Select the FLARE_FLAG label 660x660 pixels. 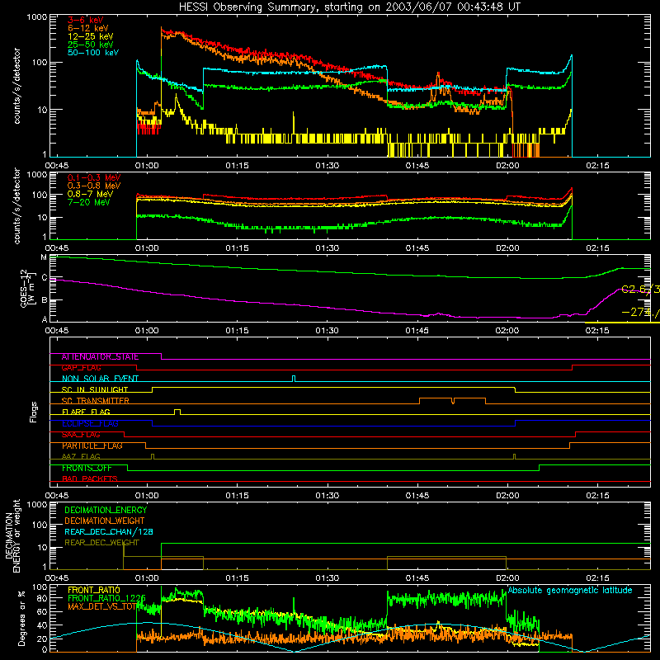point(86,412)
